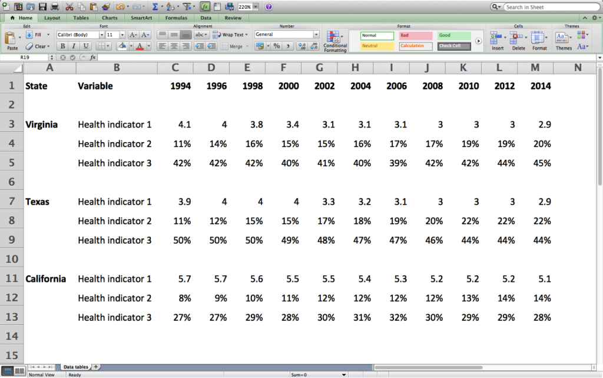
Task: Activate the Format painter brush icon
Action: pyautogui.click(x=106, y=6)
